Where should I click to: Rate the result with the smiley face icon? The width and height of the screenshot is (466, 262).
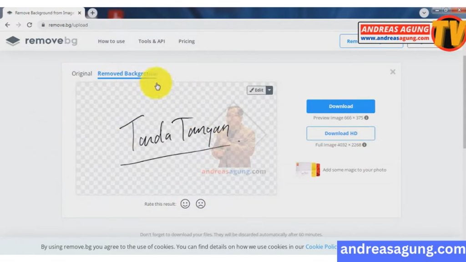[x=185, y=204]
